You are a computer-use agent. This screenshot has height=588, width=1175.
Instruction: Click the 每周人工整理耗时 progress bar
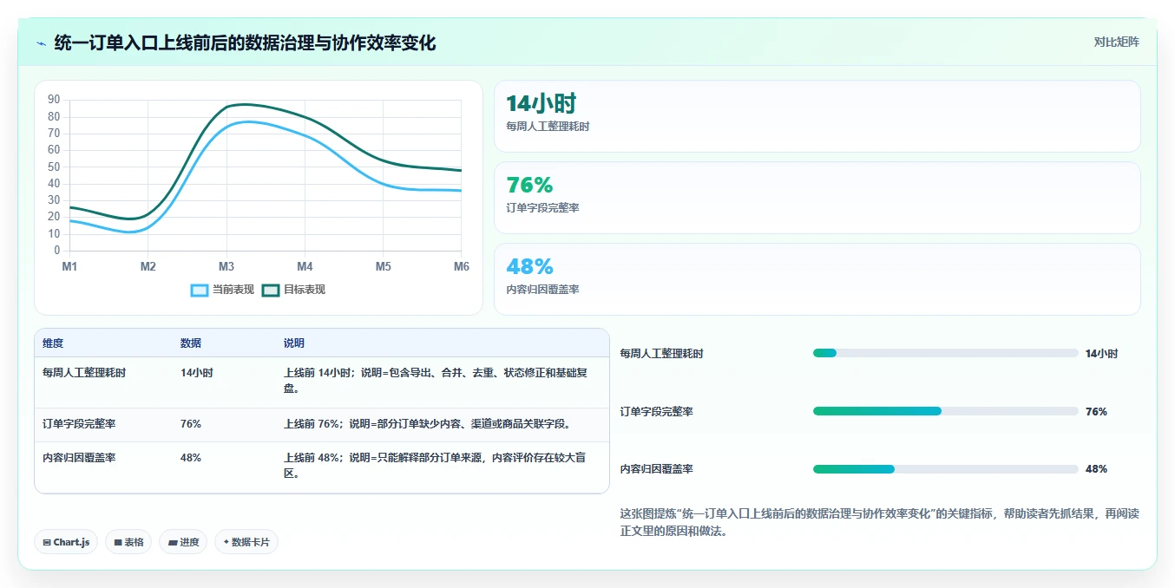946,353
